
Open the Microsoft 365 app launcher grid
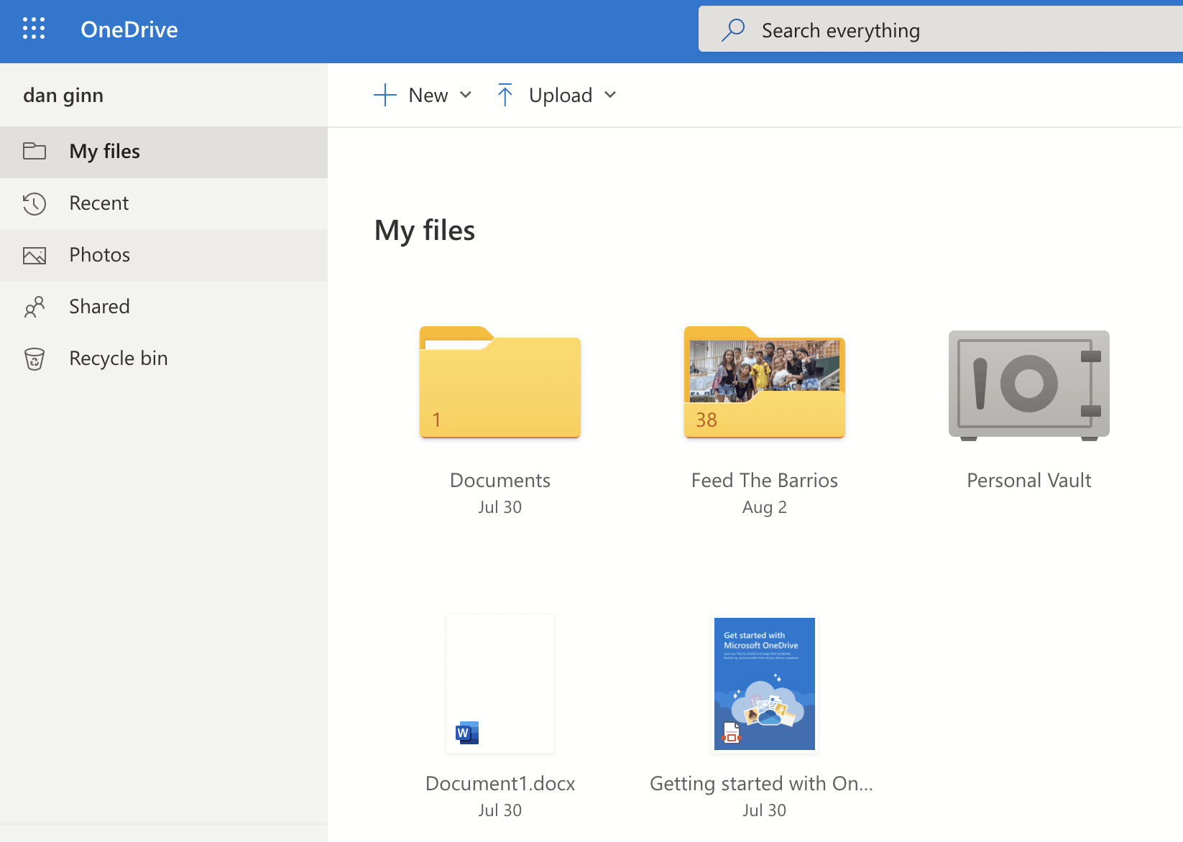[34, 29]
